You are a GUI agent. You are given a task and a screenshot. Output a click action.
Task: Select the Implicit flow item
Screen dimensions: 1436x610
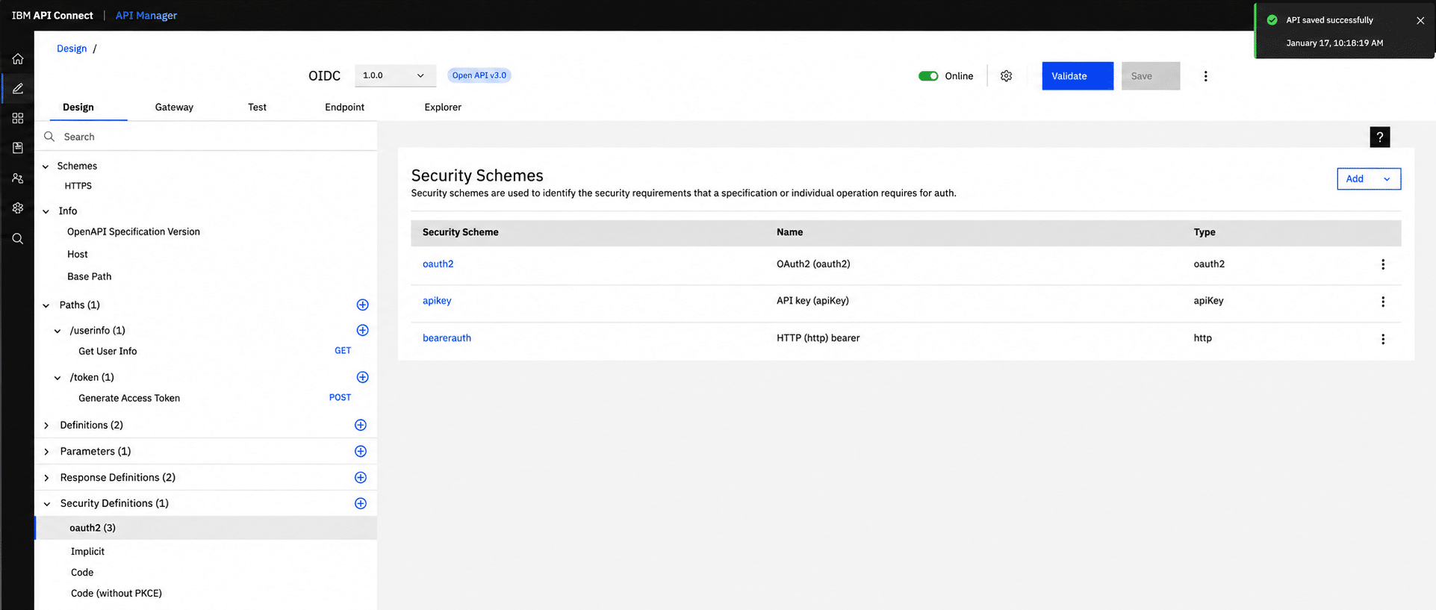[87, 551]
